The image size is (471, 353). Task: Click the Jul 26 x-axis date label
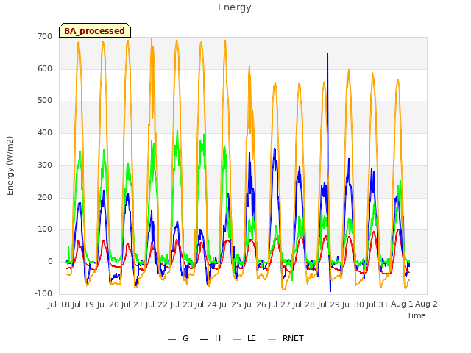(255, 304)
